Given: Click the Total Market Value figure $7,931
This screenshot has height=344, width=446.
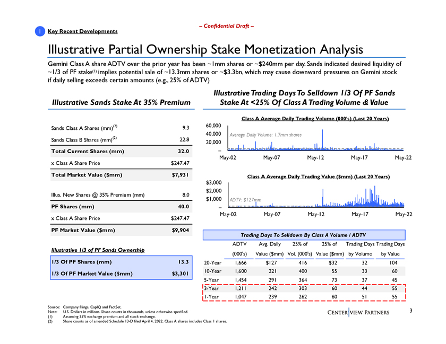Looking at the screenshot, I should (181, 175).
